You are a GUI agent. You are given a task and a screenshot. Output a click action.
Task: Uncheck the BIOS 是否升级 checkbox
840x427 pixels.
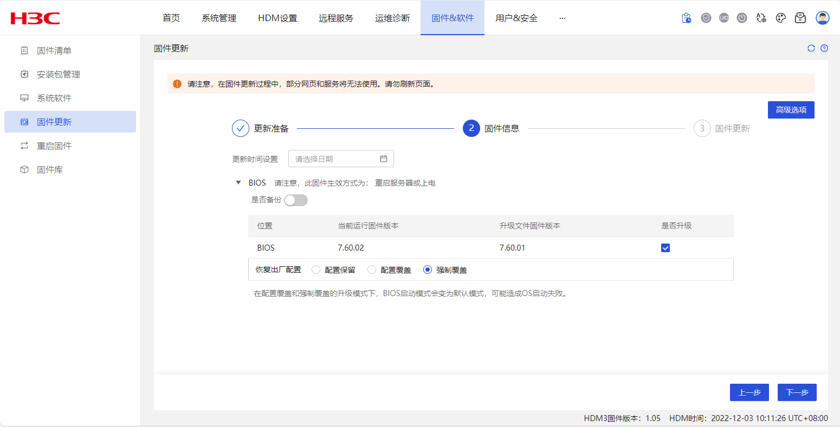click(x=665, y=248)
